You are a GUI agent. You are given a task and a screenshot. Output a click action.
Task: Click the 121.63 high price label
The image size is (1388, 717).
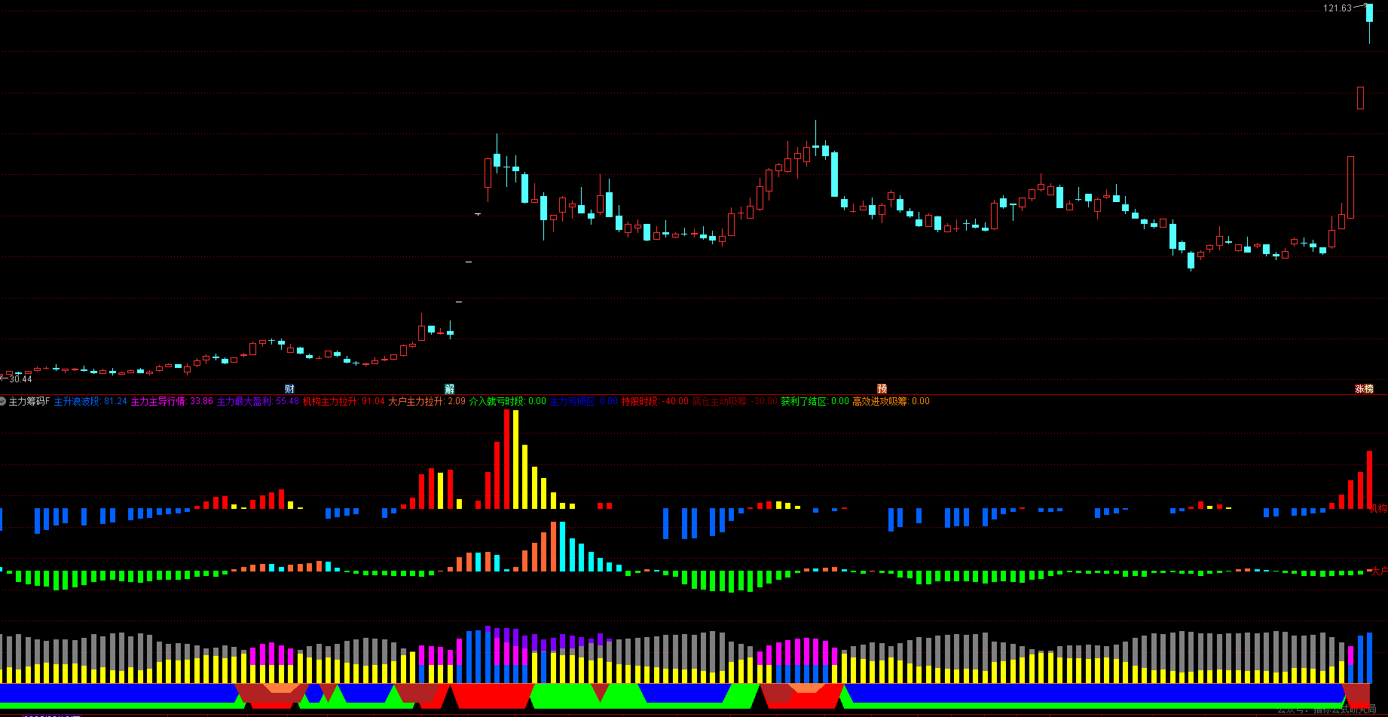tap(1338, 8)
